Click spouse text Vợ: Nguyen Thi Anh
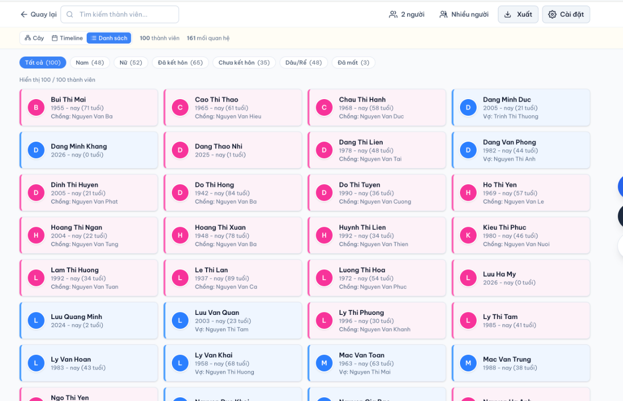Image resolution: width=623 pixels, height=401 pixels. coord(509,159)
